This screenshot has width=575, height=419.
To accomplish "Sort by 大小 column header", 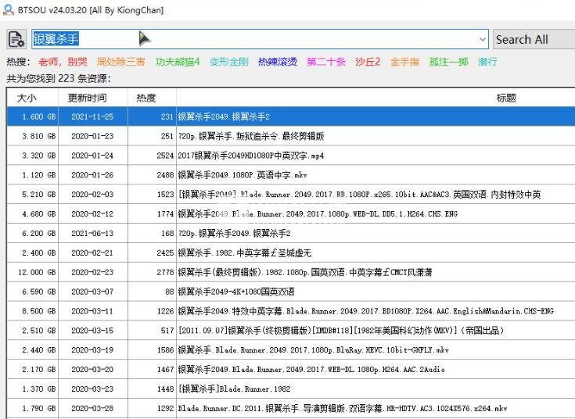I will point(32,98).
